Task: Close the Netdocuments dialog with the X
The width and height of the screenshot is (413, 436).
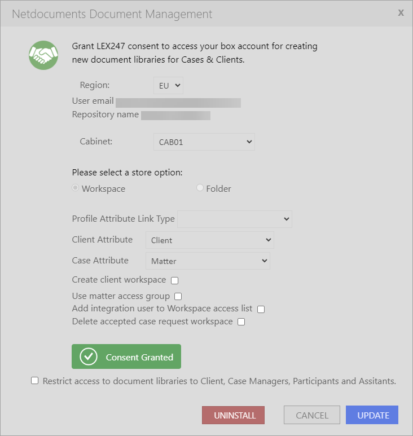Action: (x=401, y=12)
